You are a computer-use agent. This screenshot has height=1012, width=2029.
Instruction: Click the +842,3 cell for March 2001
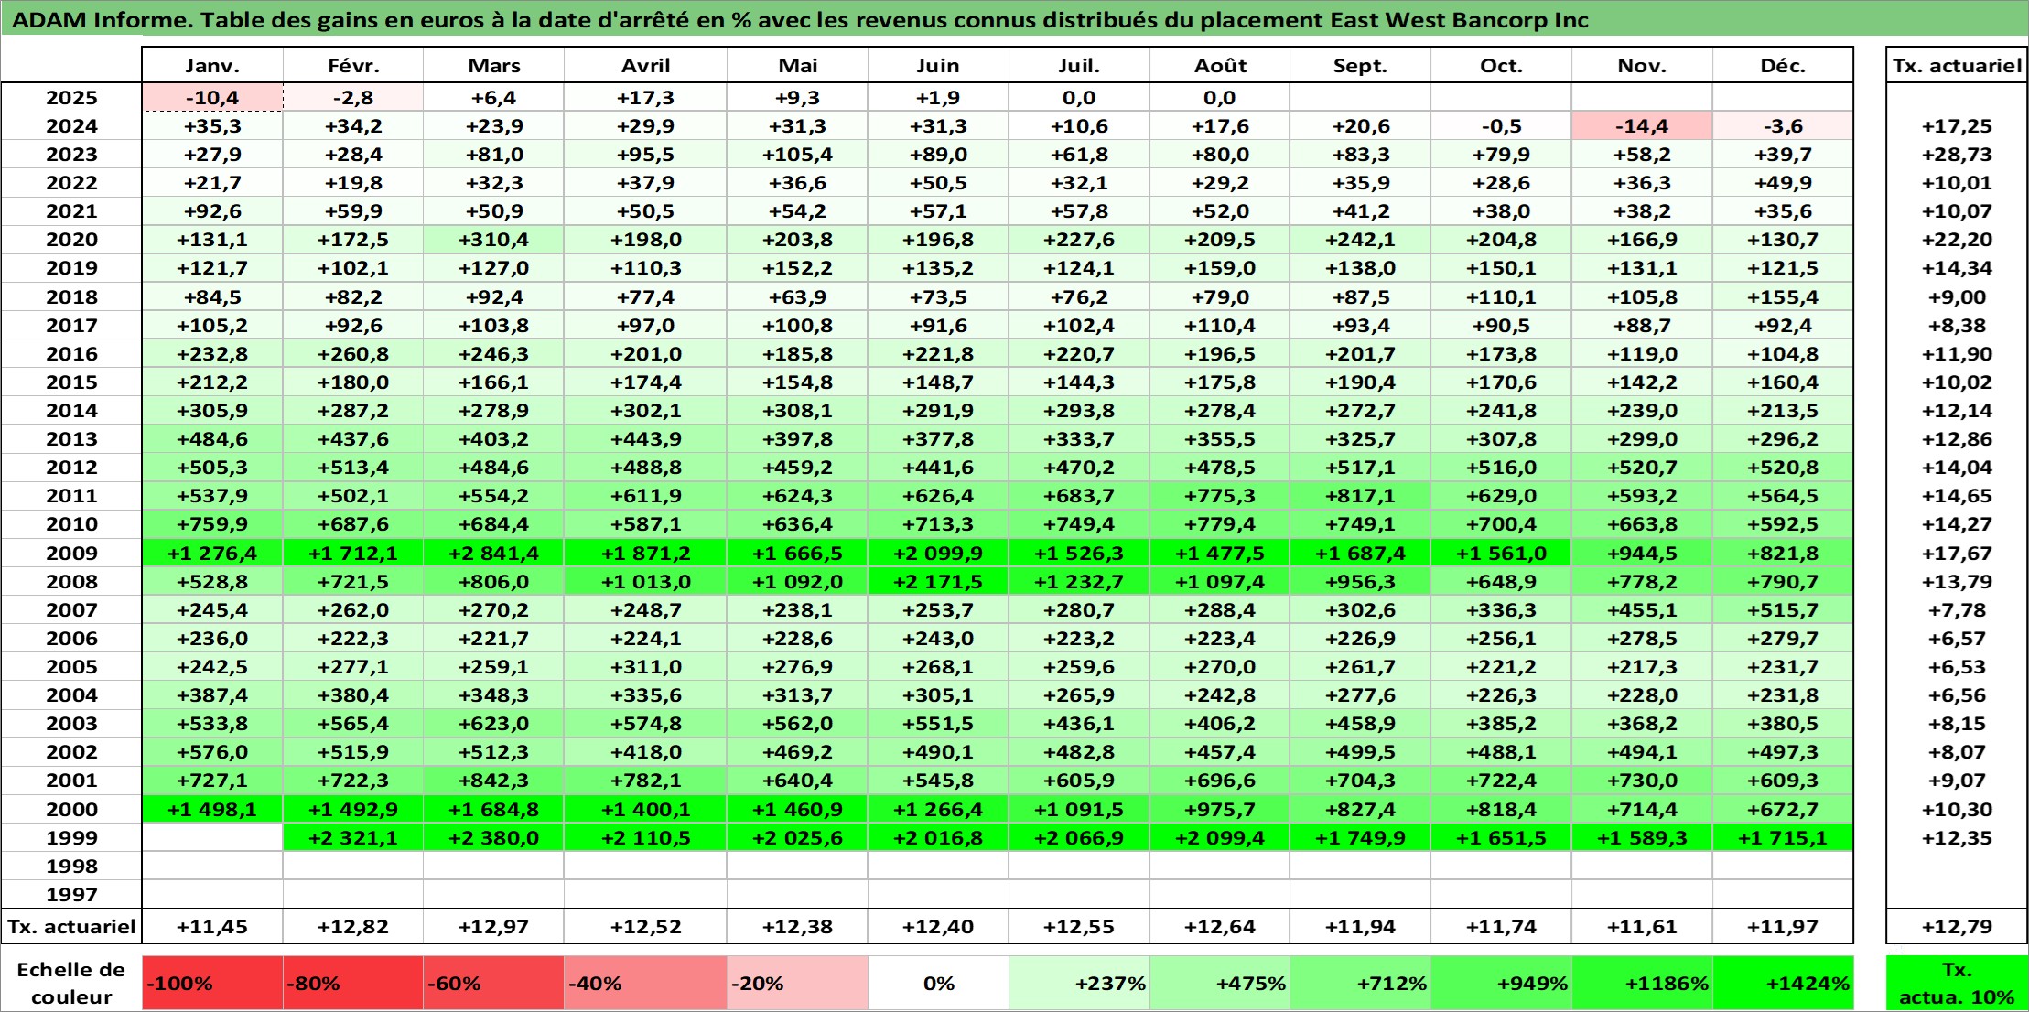click(x=494, y=781)
